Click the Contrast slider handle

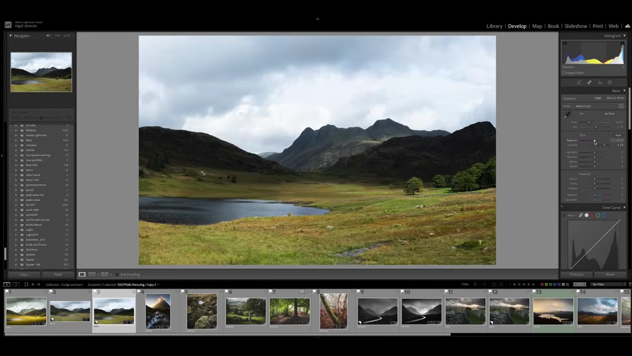pos(604,145)
